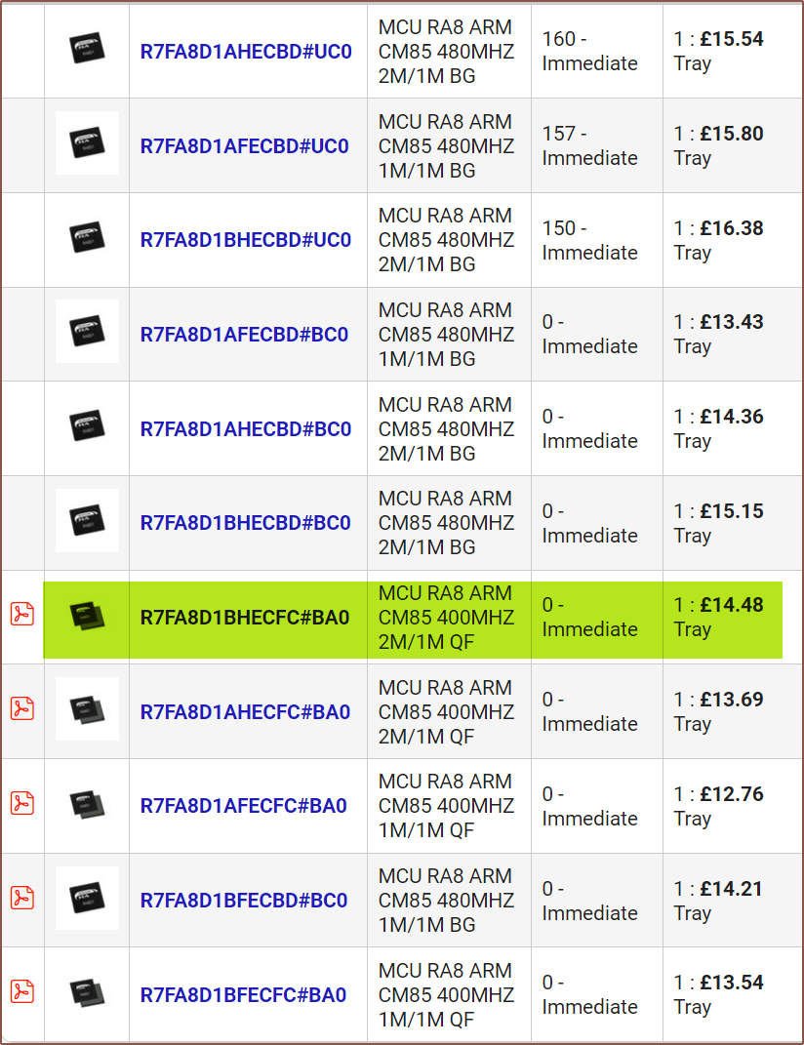Image resolution: width=804 pixels, height=1045 pixels.
Task: Click product thumbnail of R7FA8D1BFECFC#BA0
Action: pyautogui.click(x=87, y=992)
